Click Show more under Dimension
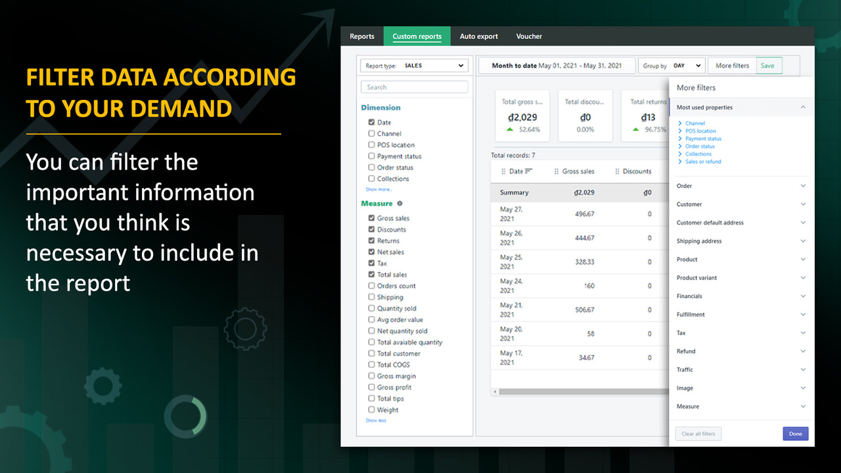 click(x=378, y=189)
